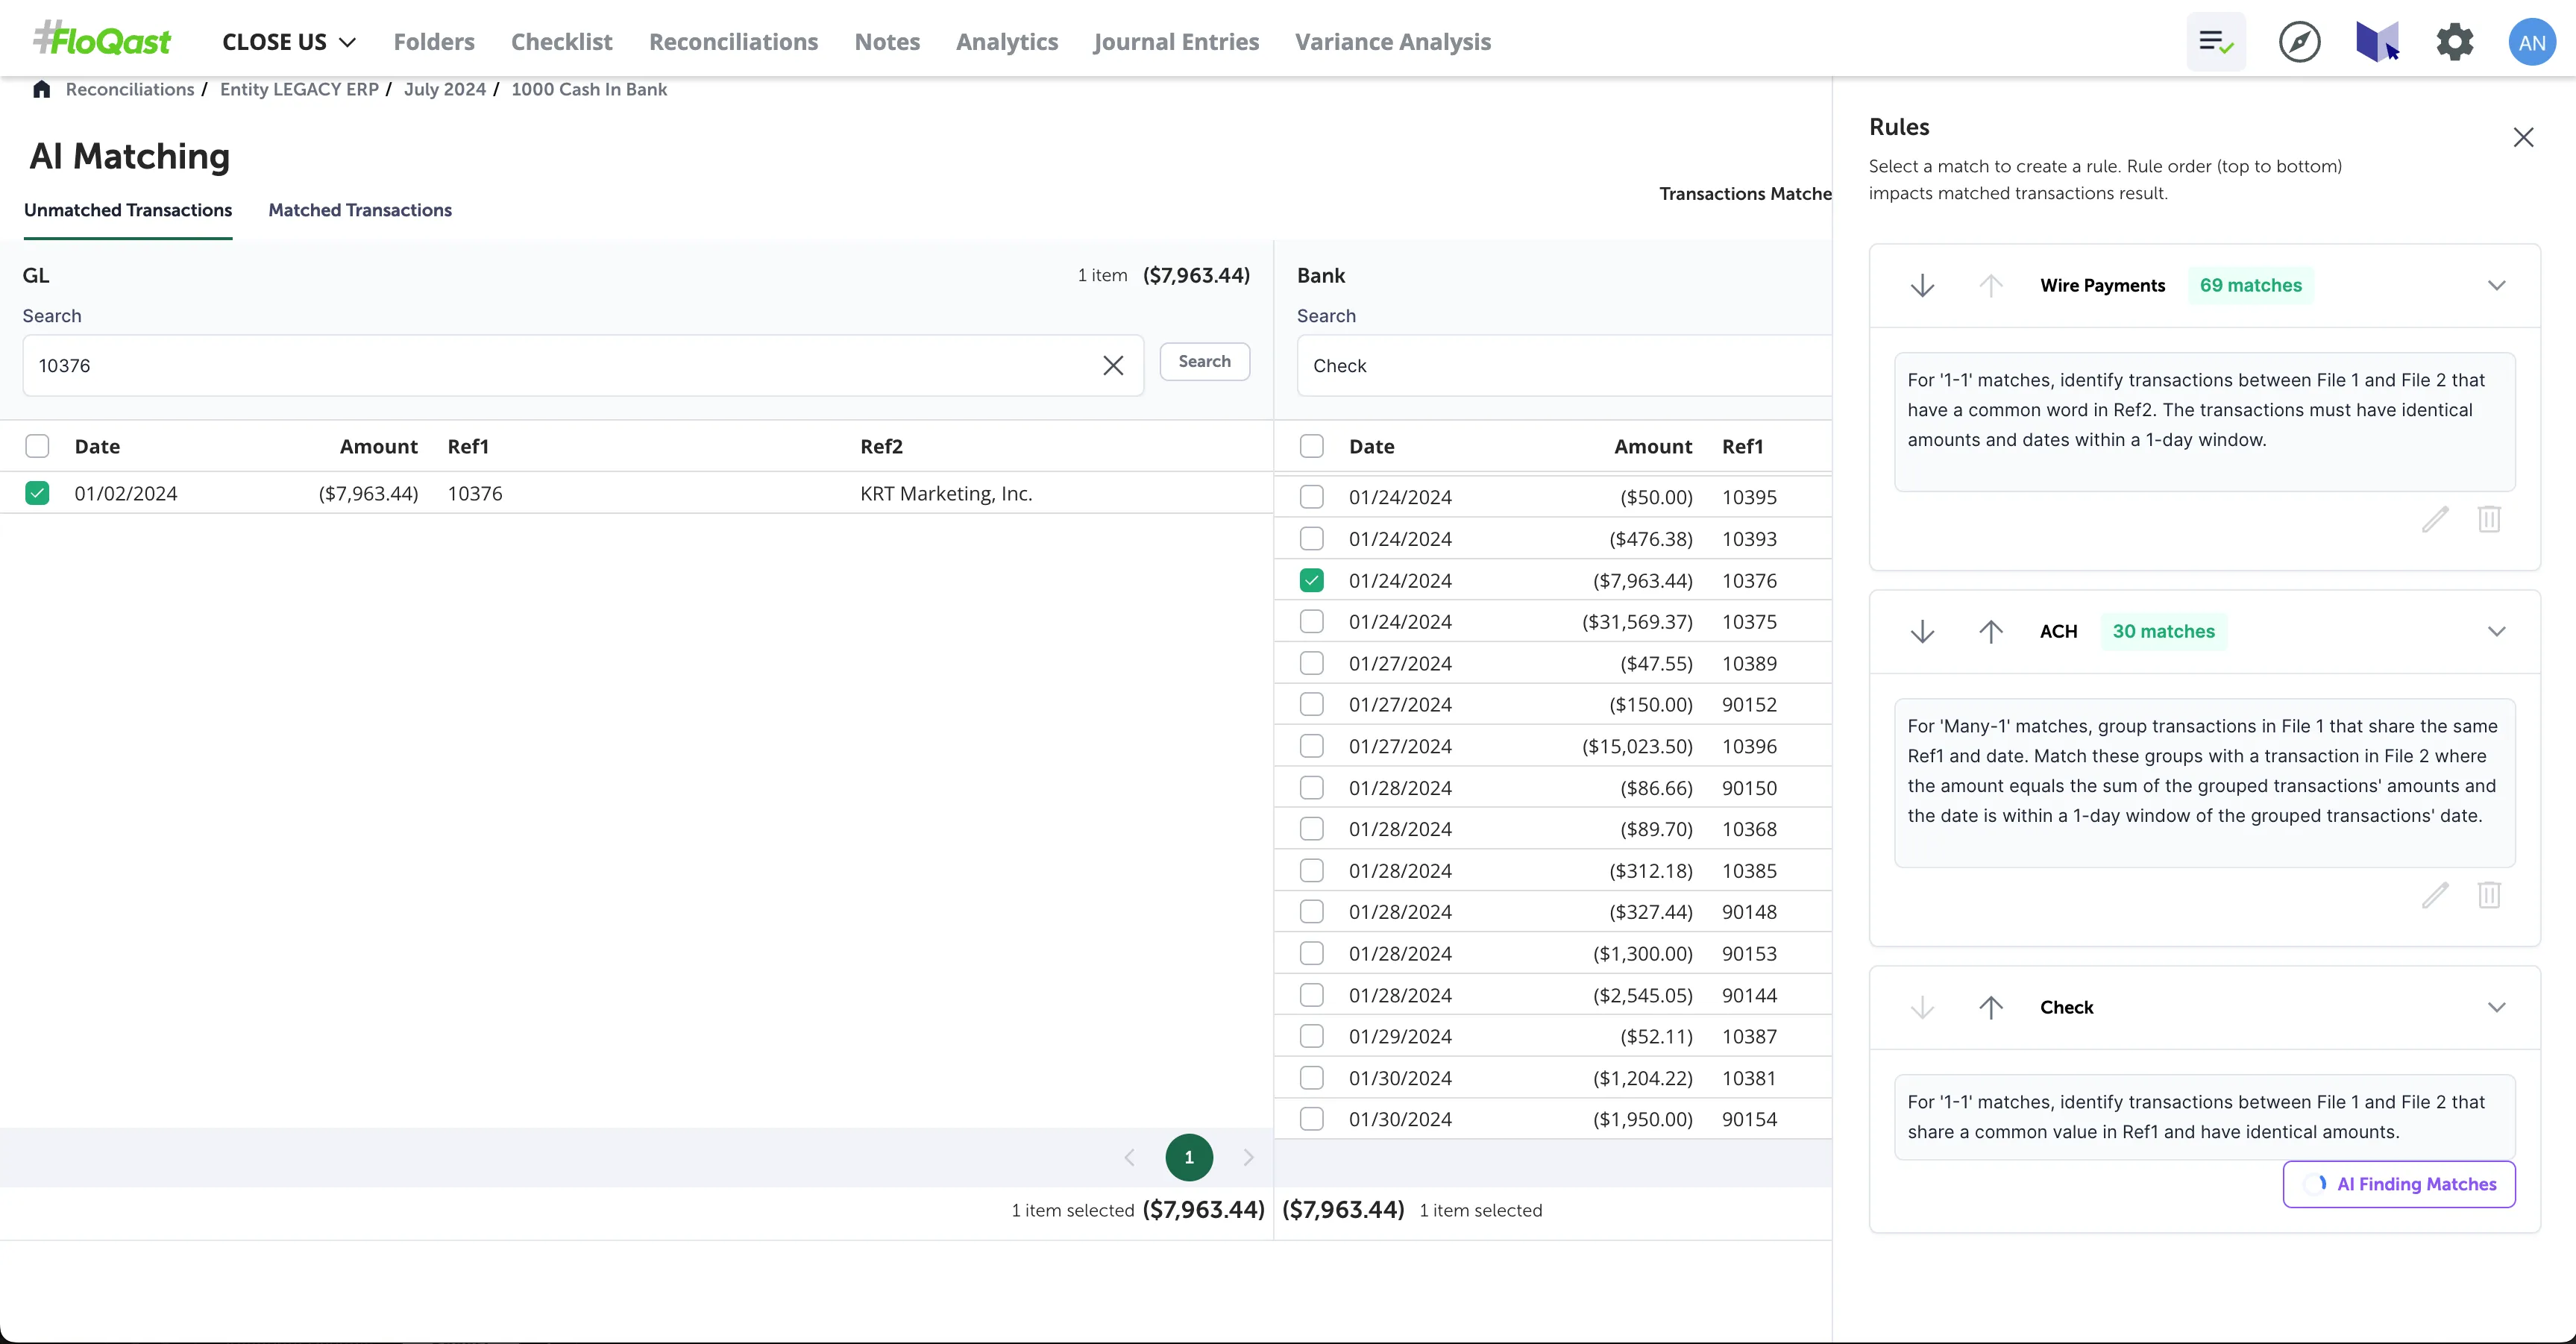The width and height of the screenshot is (2576, 1344).
Task: Open the Notes menu
Action: point(887,42)
